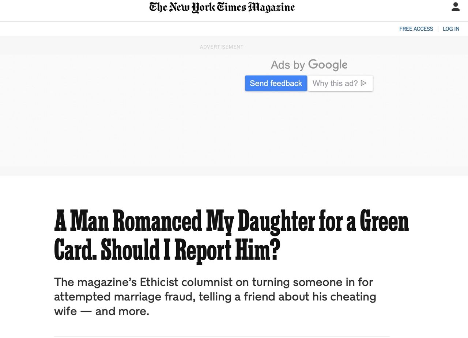Click "attempted marriage fraud" in the summary
The image size is (468, 338).
124,297
